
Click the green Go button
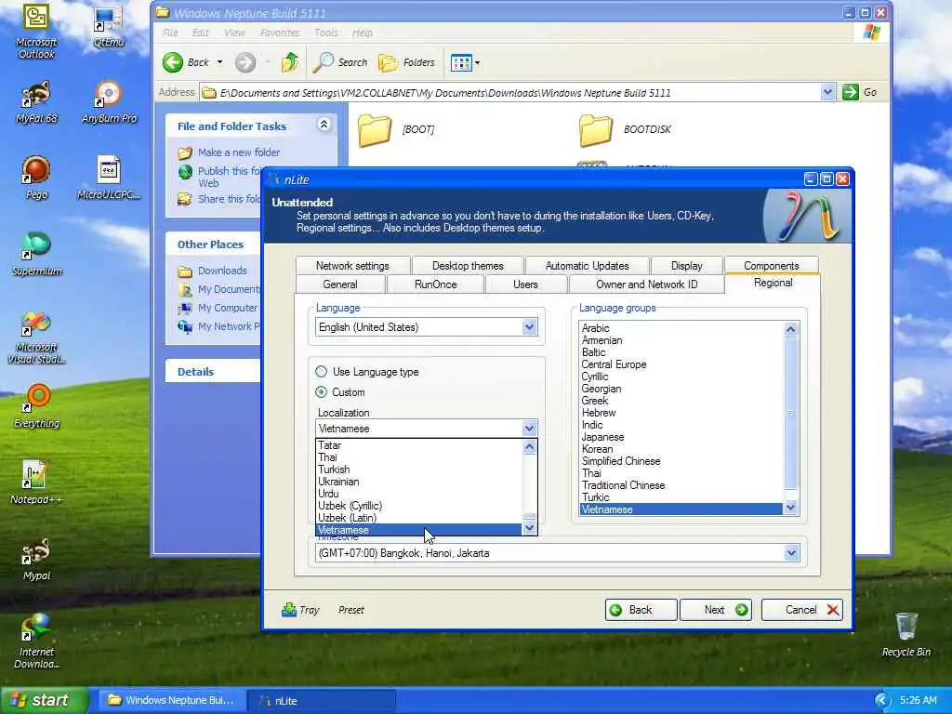coord(860,92)
